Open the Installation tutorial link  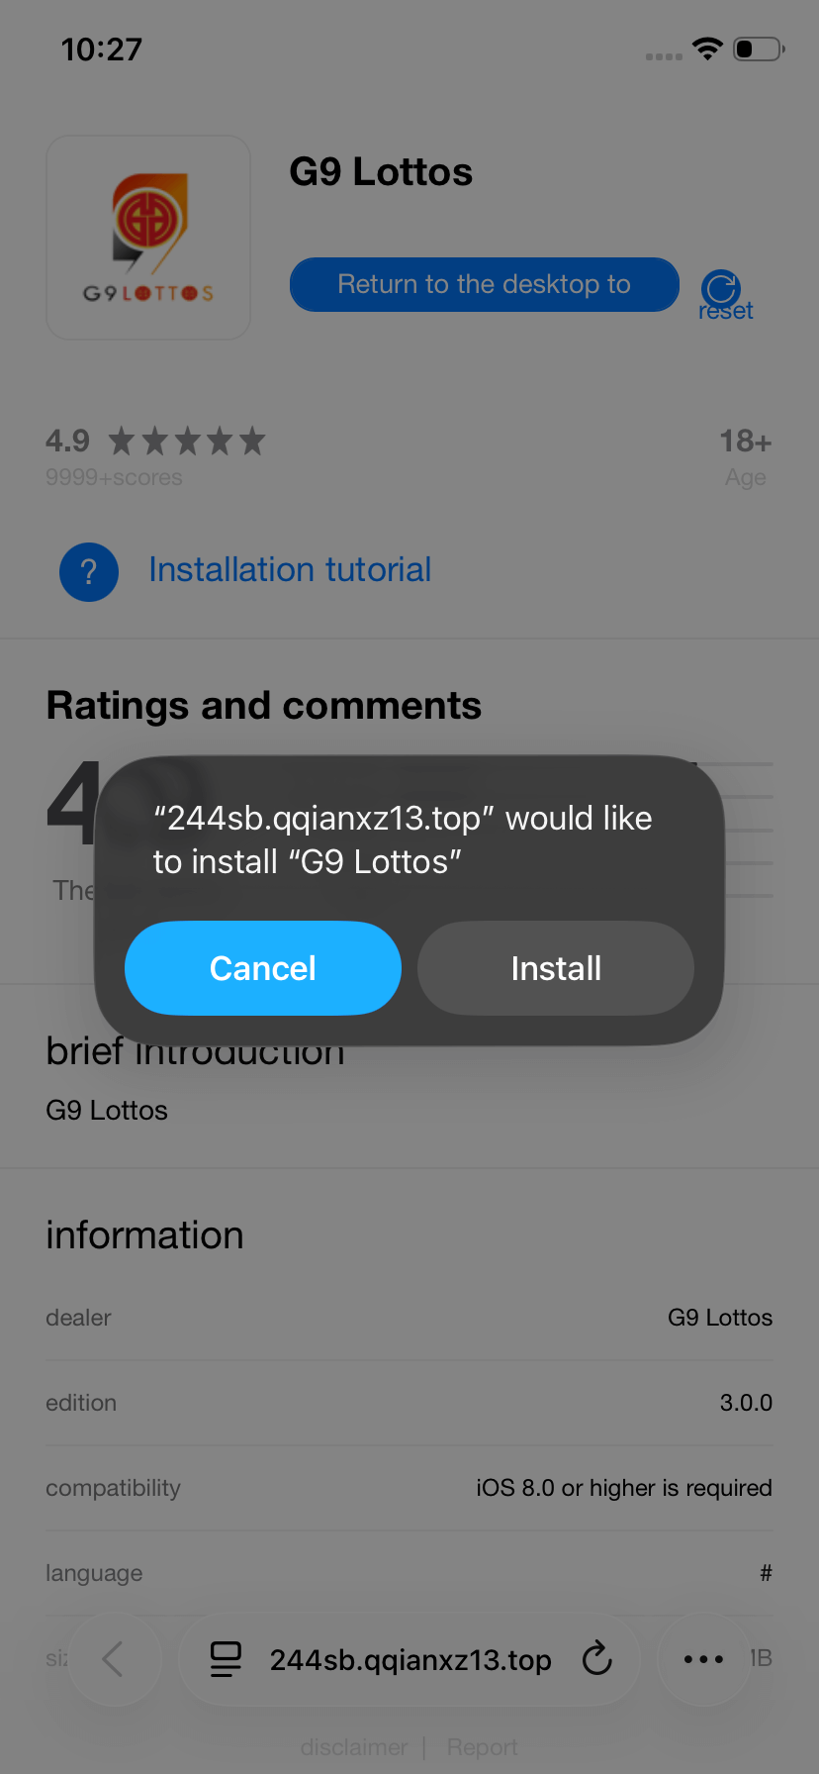click(x=290, y=570)
